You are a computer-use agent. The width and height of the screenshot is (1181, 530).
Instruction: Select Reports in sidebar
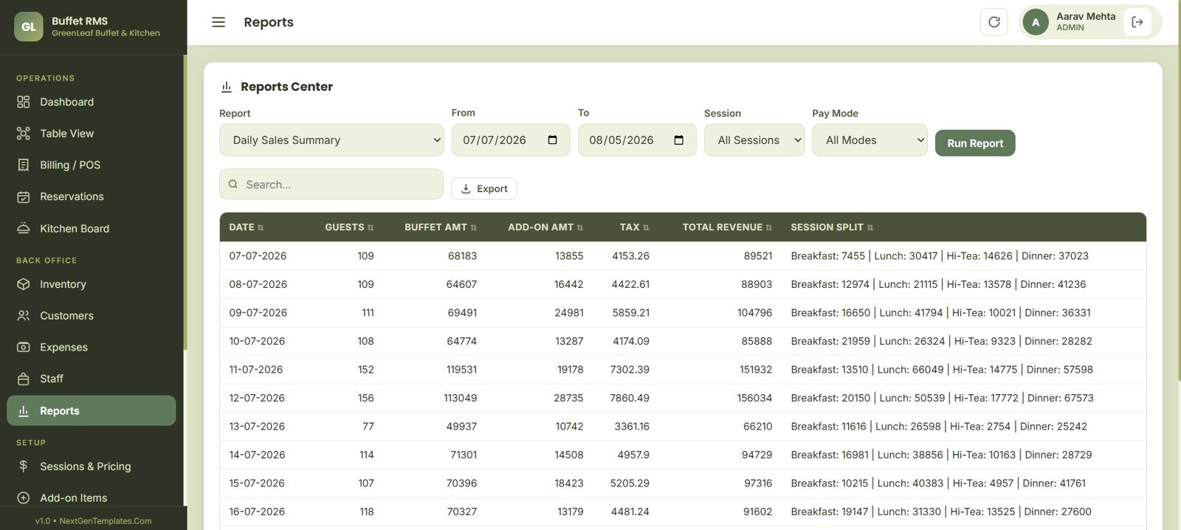(92, 410)
